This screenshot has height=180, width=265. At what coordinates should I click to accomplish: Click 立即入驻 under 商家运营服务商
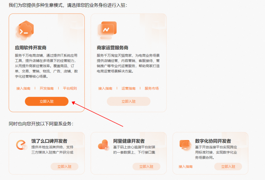(x=129, y=101)
